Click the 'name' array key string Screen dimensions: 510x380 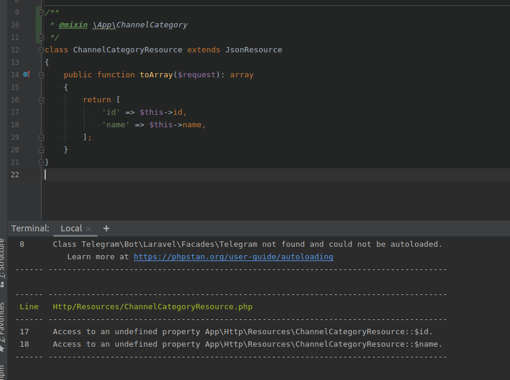click(116, 125)
